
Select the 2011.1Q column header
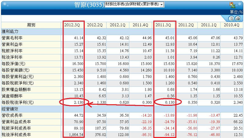pos(209,25)
